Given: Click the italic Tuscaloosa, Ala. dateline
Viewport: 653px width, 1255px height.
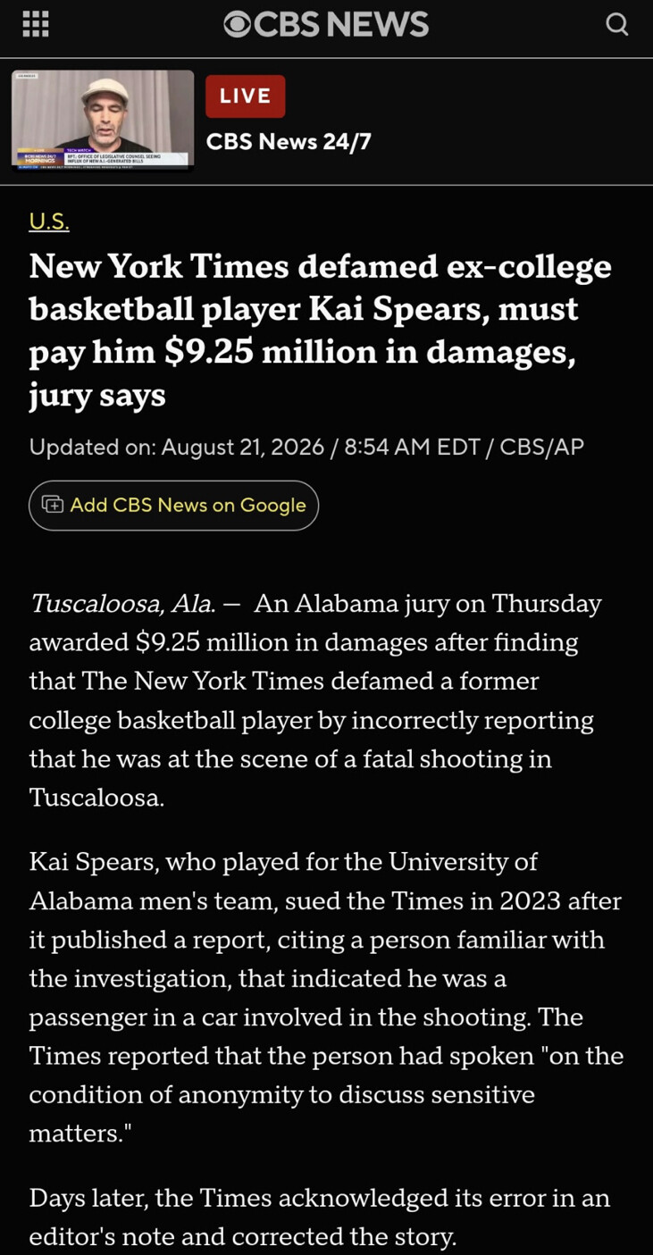Looking at the screenshot, I should [122, 605].
